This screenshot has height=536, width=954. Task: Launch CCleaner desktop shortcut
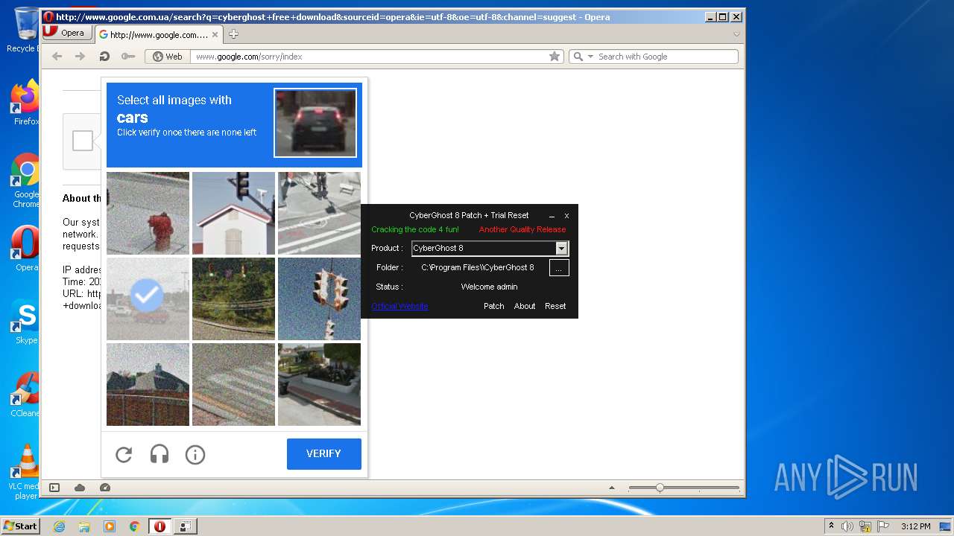pyautogui.click(x=26, y=395)
